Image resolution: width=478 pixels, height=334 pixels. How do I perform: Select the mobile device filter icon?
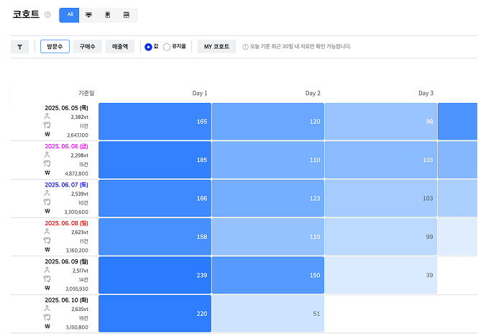point(108,14)
